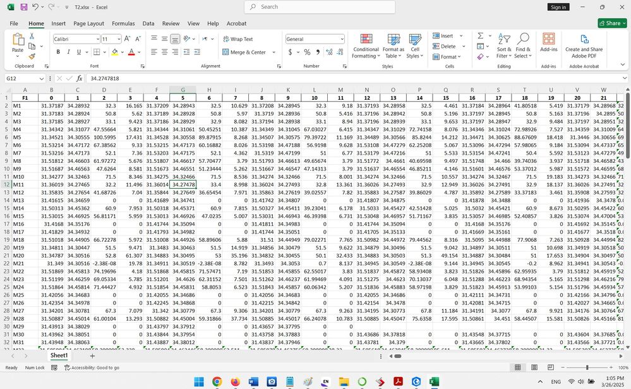Increase font size with larger A icon

[127, 39]
